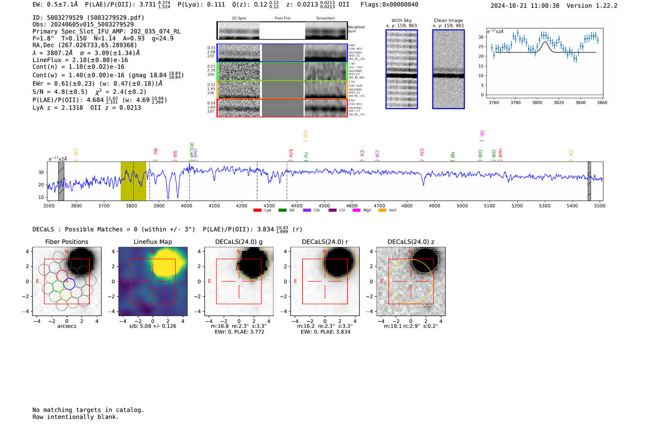Click the Version 1.22.2 text
This screenshot has height=442, width=650.
tap(592, 6)
